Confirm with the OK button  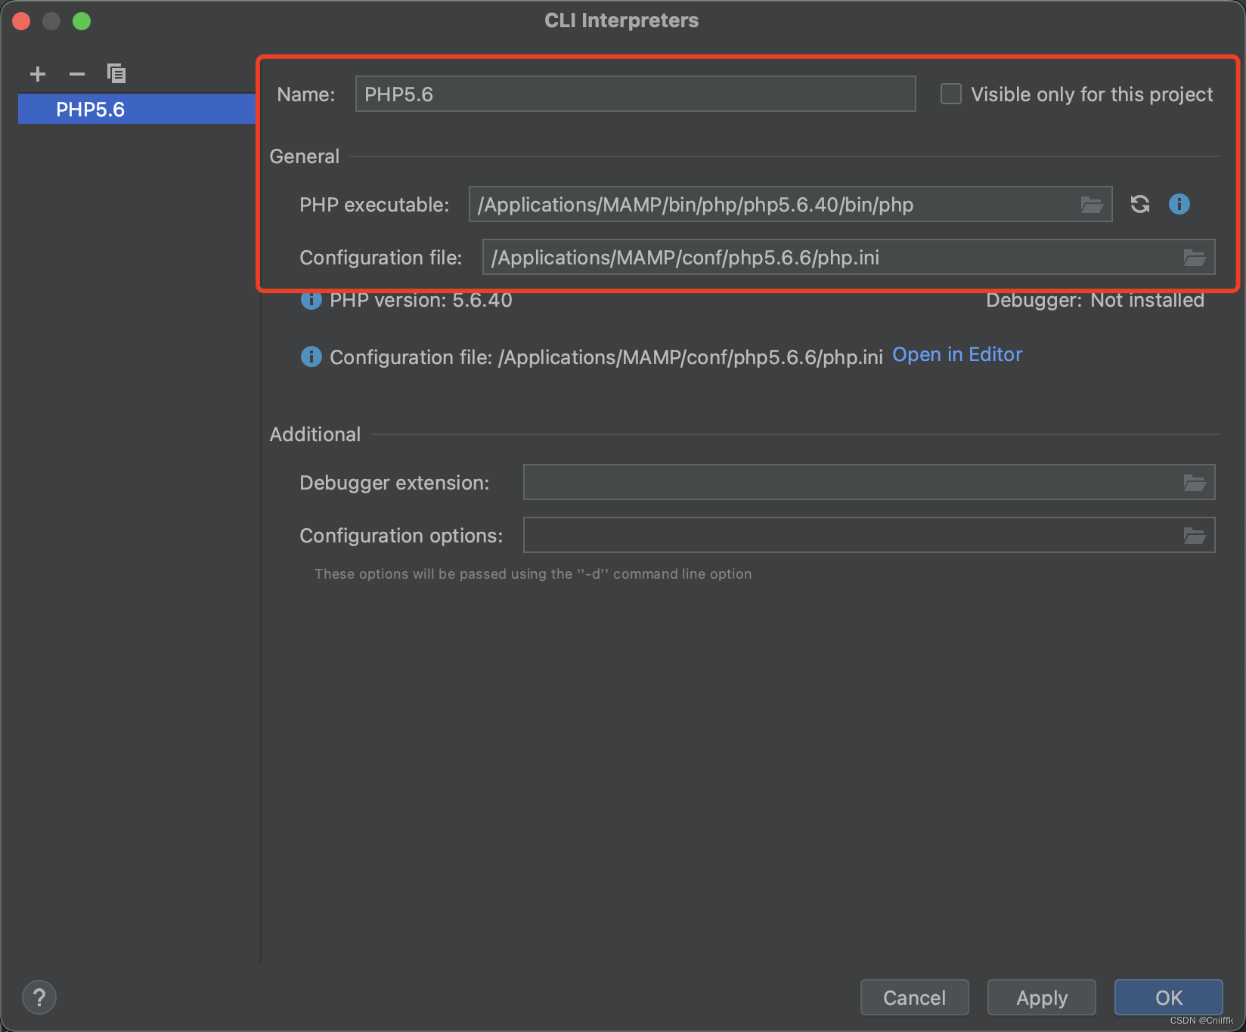(x=1169, y=997)
